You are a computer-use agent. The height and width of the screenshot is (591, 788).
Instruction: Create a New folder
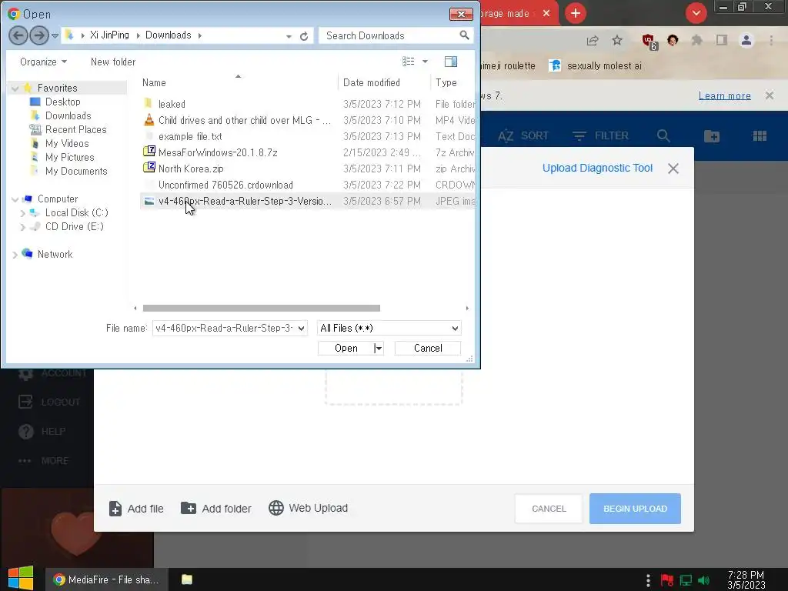(x=113, y=62)
